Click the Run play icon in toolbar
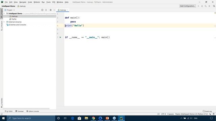This screenshot has height=121, width=216. (x=198, y=6)
